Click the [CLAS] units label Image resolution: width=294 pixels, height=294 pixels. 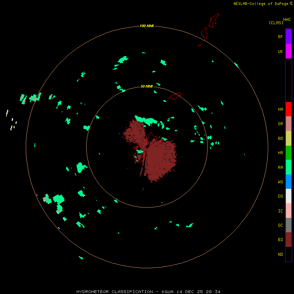click(x=276, y=23)
